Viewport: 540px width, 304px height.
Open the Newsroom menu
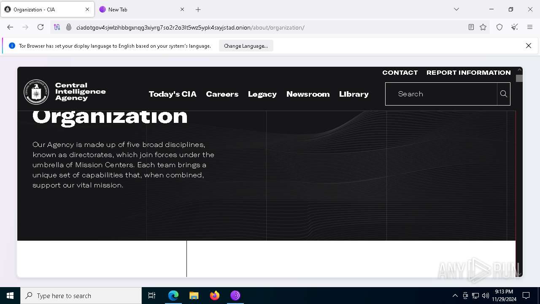pos(308,94)
